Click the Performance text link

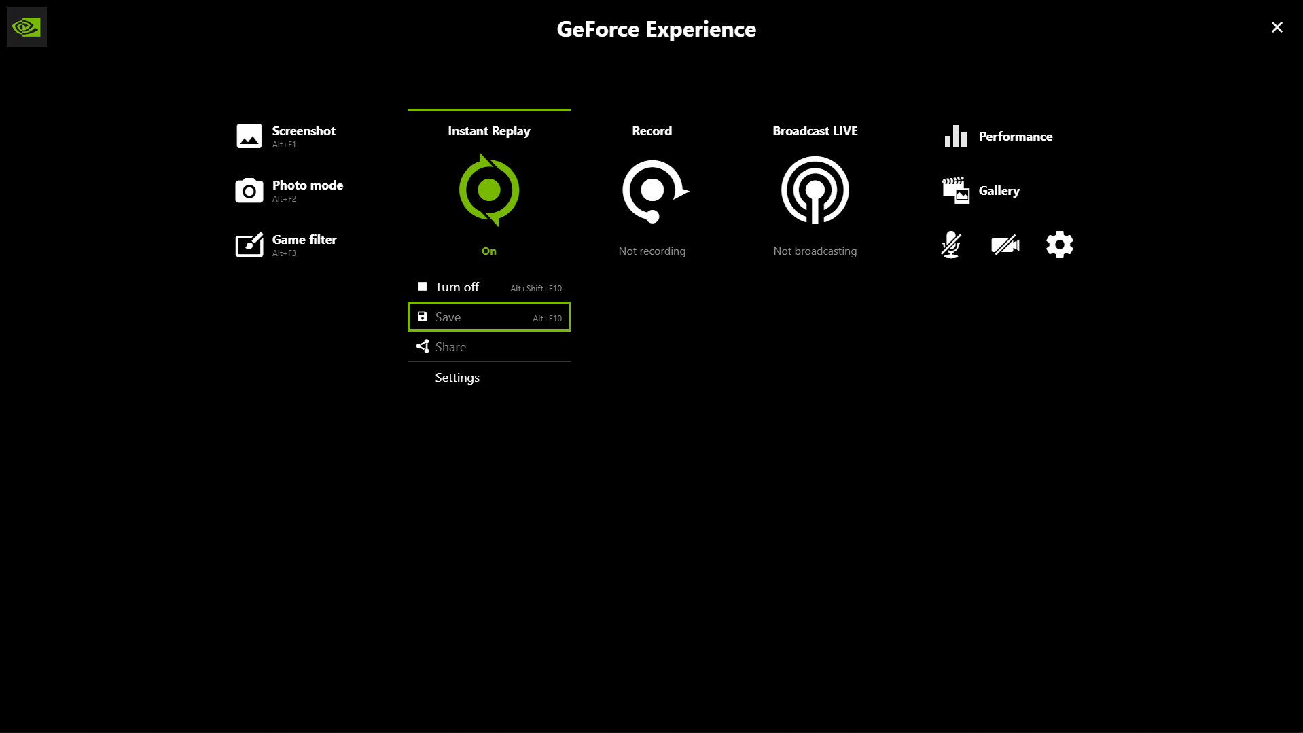[1016, 137]
